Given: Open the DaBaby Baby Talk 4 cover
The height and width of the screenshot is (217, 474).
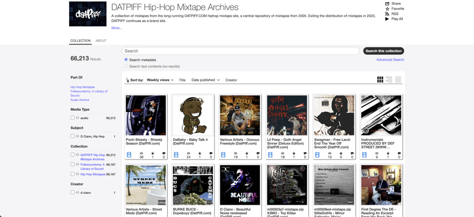Looking at the screenshot, I should point(193,116).
